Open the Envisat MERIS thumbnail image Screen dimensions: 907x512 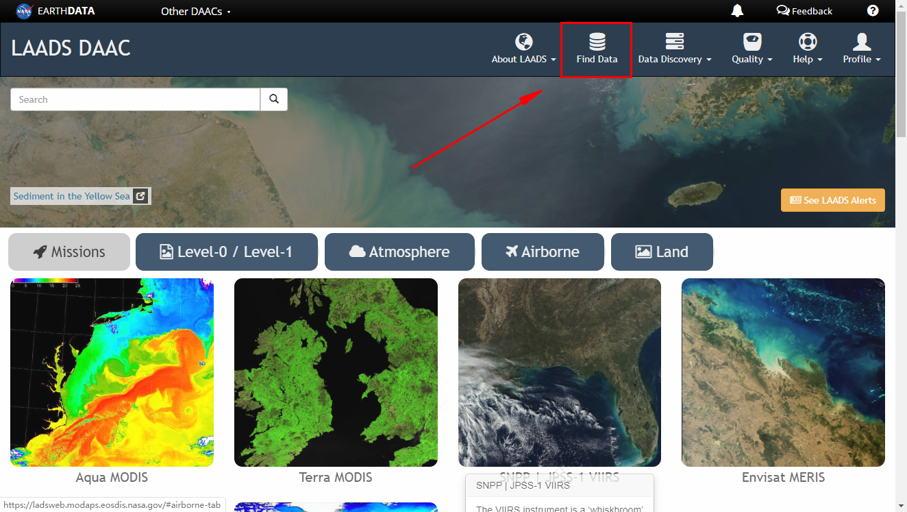(783, 372)
